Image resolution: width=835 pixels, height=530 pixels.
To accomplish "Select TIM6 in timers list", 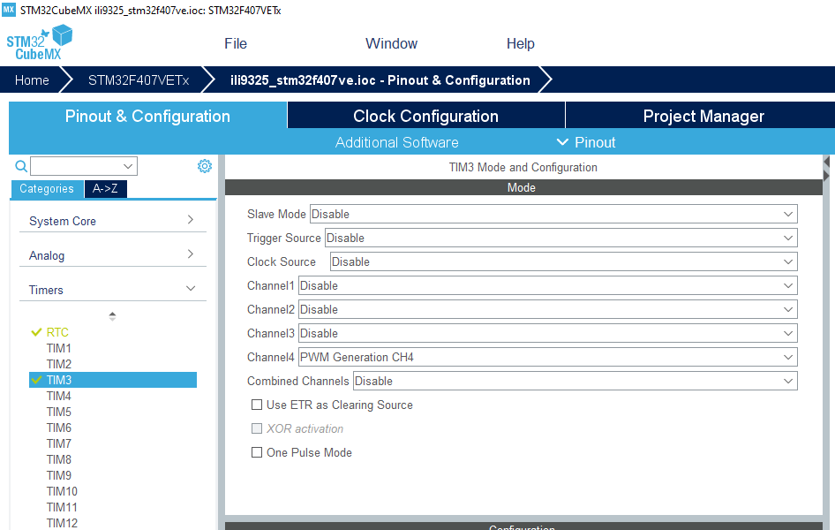I will (x=58, y=428).
